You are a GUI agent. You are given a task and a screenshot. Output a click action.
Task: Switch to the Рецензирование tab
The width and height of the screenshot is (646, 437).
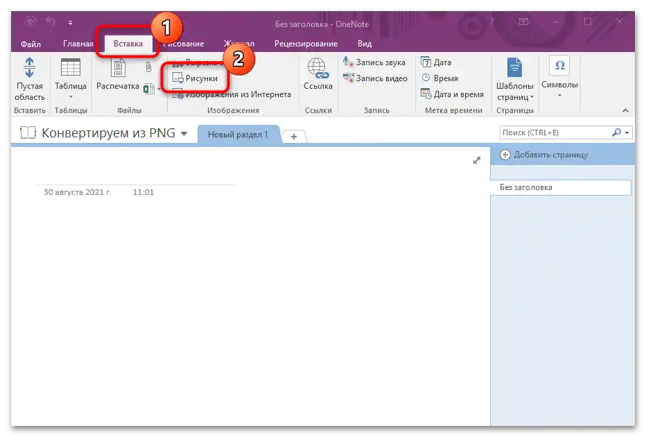tap(306, 44)
